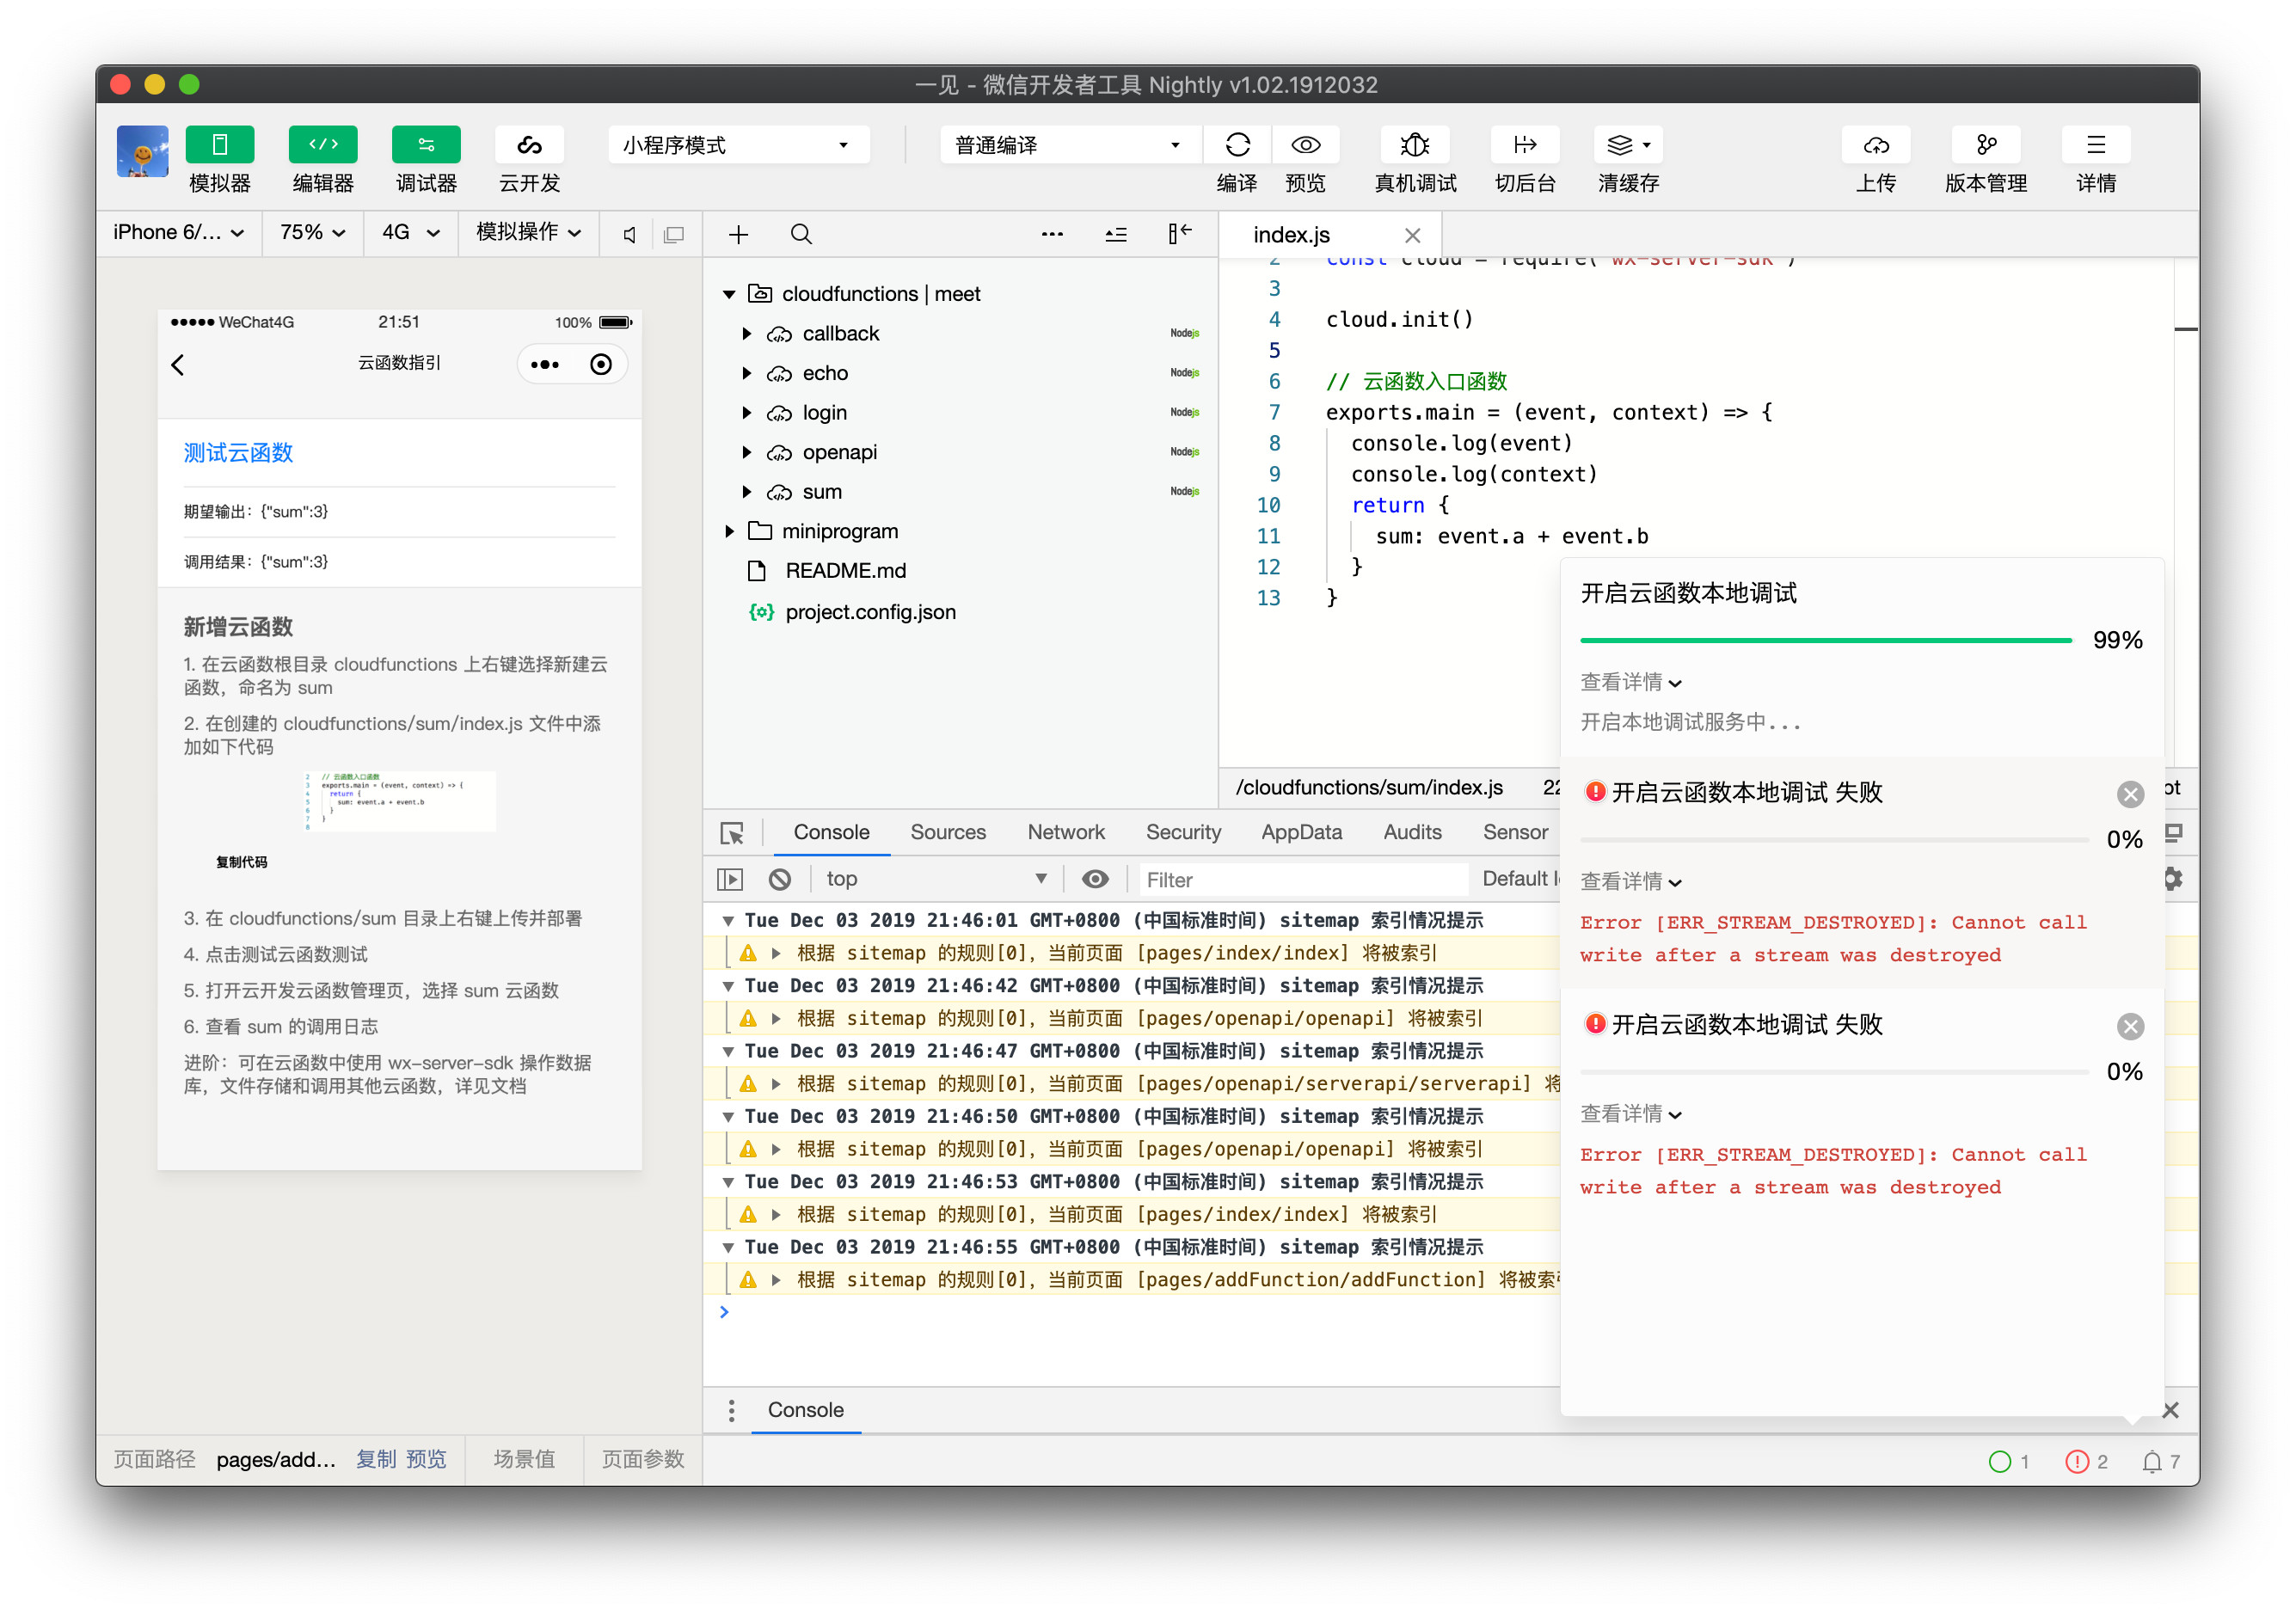Expand the login cloud function

click(746, 413)
